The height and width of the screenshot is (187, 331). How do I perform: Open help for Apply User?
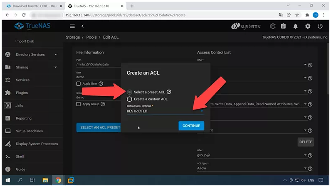[x=101, y=84]
